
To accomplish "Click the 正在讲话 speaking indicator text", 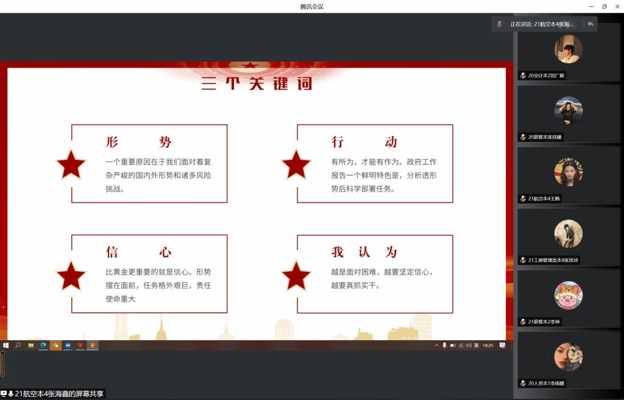I will (542, 24).
